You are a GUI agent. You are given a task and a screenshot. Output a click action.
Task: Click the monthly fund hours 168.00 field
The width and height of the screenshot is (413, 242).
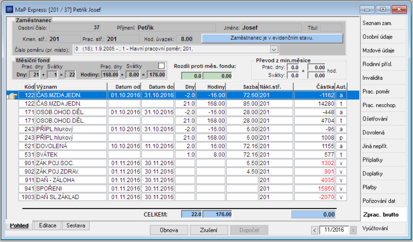coord(110,74)
